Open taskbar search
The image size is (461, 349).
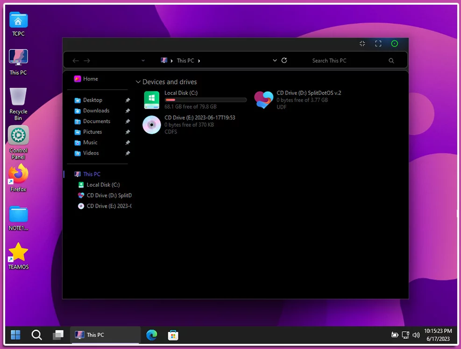tap(36, 335)
